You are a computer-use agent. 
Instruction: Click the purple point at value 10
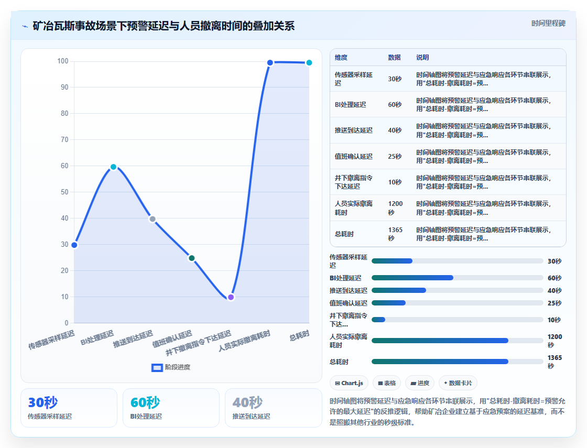click(x=231, y=297)
